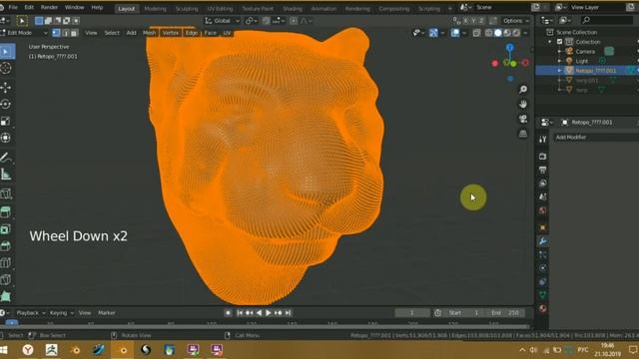639x359 pixels.
Task: Switch to solid viewport shading
Action: tap(497, 33)
